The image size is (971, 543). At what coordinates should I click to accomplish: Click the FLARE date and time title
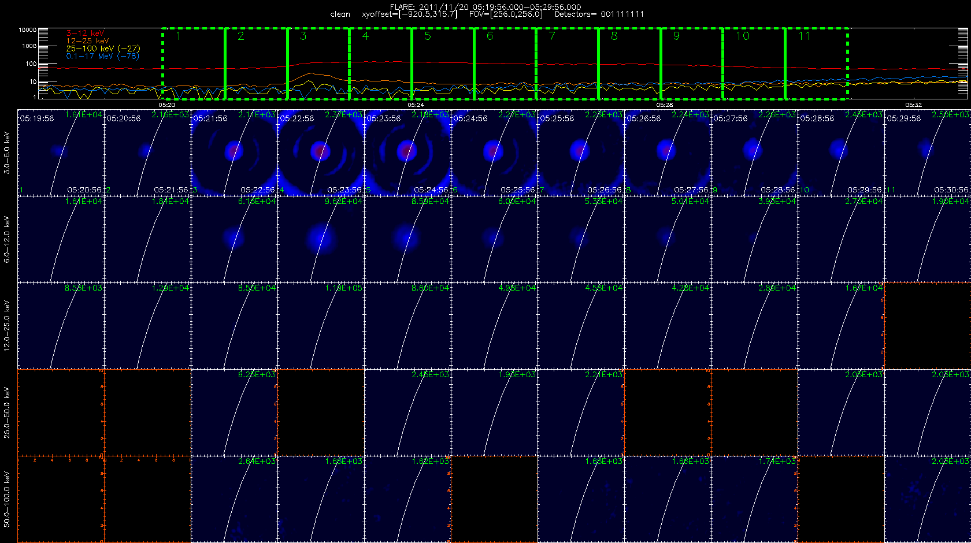[485, 7]
